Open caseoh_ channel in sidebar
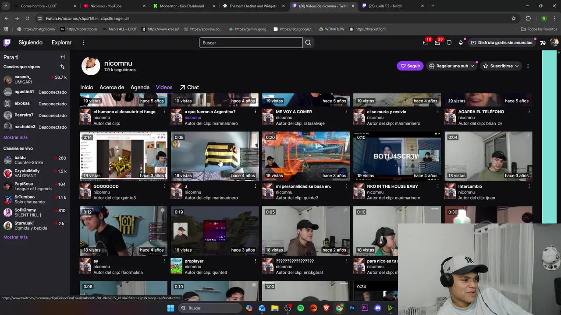The height and width of the screenshot is (315, 561). [x=35, y=79]
